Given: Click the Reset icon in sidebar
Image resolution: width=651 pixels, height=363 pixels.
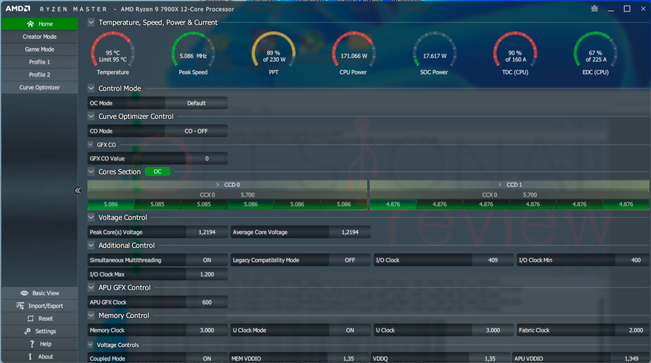Looking at the screenshot, I should (31, 319).
